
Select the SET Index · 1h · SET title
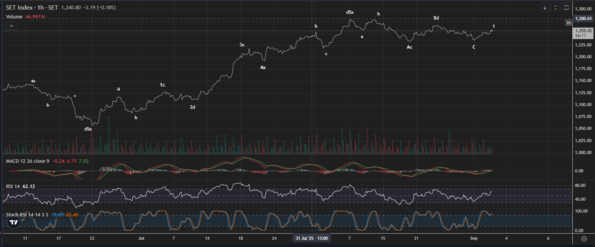(x=32, y=8)
